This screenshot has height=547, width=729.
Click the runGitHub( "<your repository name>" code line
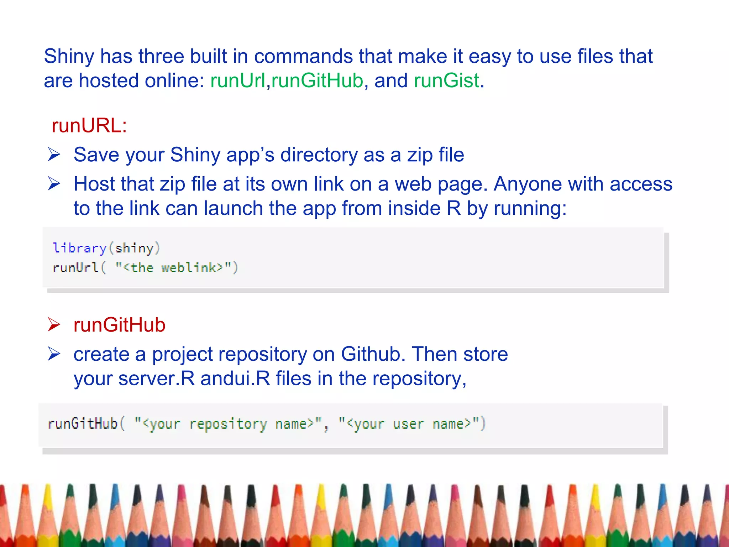pos(267,424)
